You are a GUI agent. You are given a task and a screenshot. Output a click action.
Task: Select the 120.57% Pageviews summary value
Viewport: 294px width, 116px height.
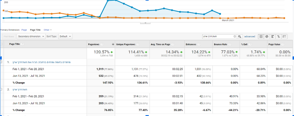coord(102,52)
